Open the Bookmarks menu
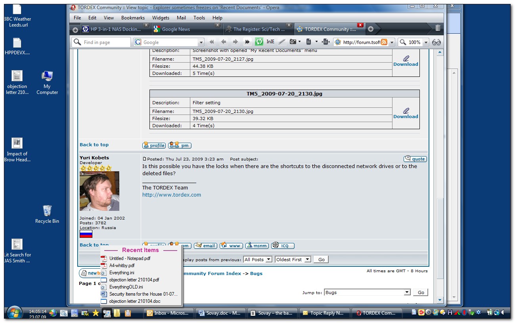Image resolution: width=515 pixels, height=323 pixels. click(x=133, y=18)
